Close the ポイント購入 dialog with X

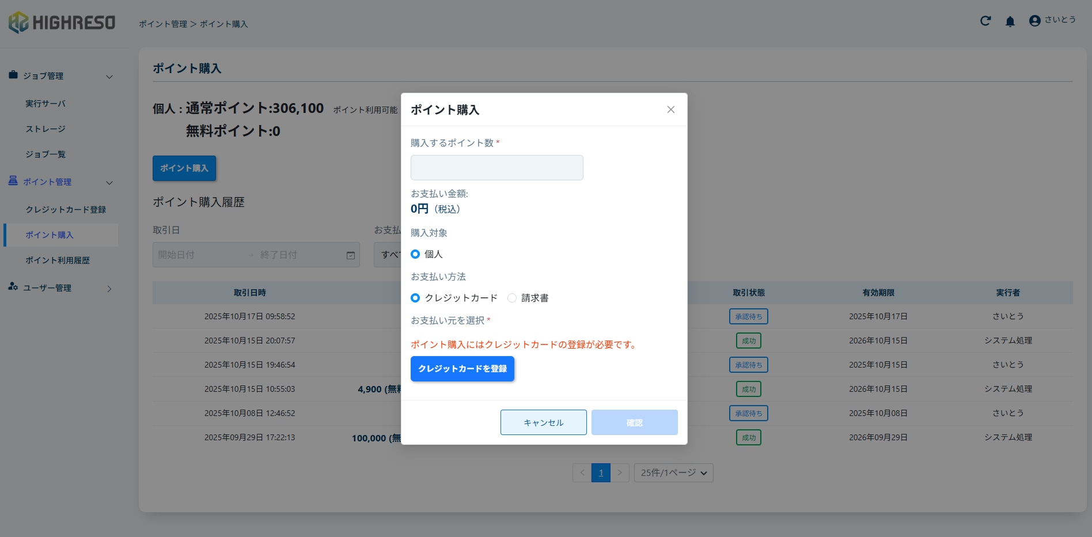click(x=670, y=109)
